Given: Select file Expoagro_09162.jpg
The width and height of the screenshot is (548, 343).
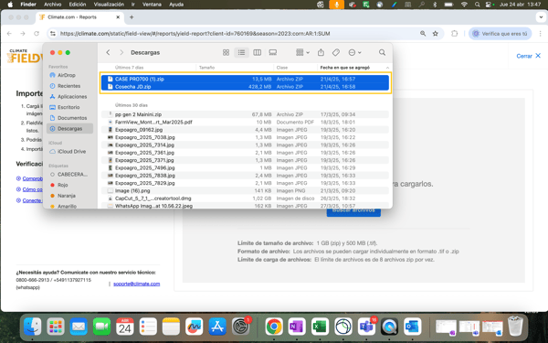Looking at the screenshot, I should pos(245,130).
